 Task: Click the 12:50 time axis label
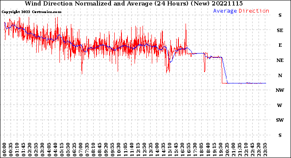click(x=144, y=150)
